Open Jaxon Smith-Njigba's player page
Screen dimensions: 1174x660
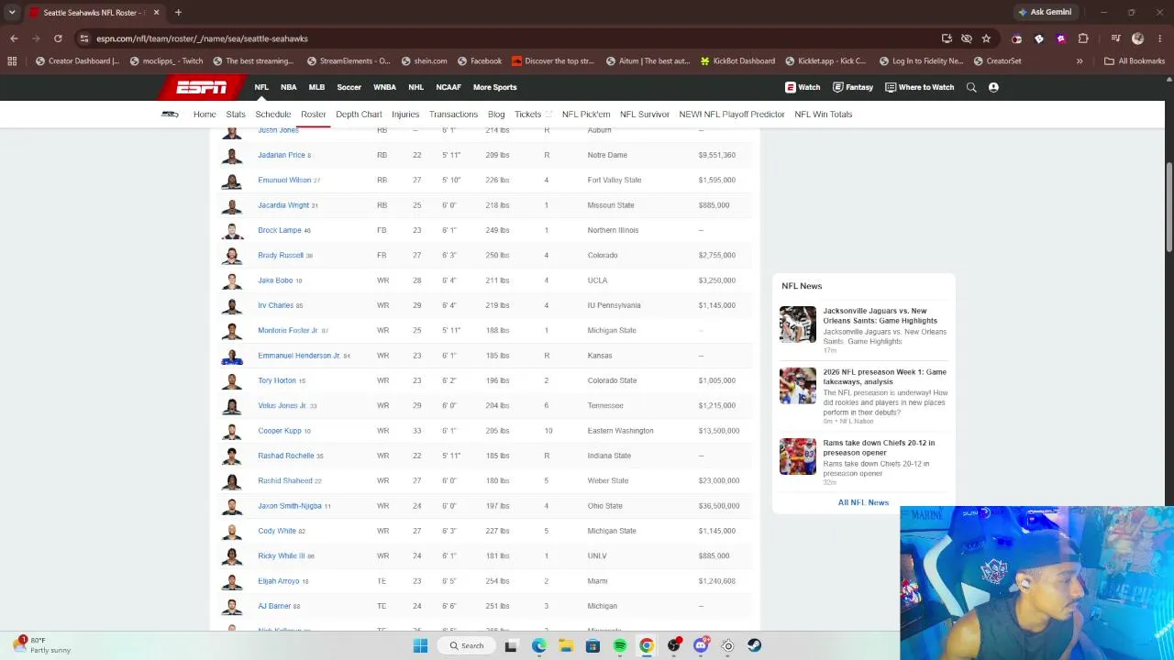(x=290, y=506)
